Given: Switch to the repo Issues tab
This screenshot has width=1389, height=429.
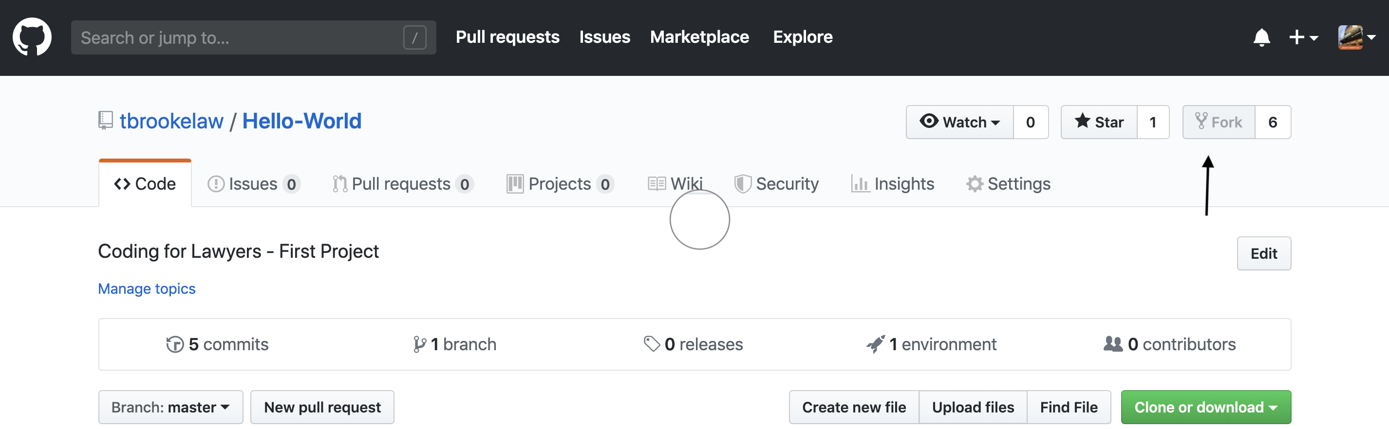Looking at the screenshot, I should pos(254,184).
